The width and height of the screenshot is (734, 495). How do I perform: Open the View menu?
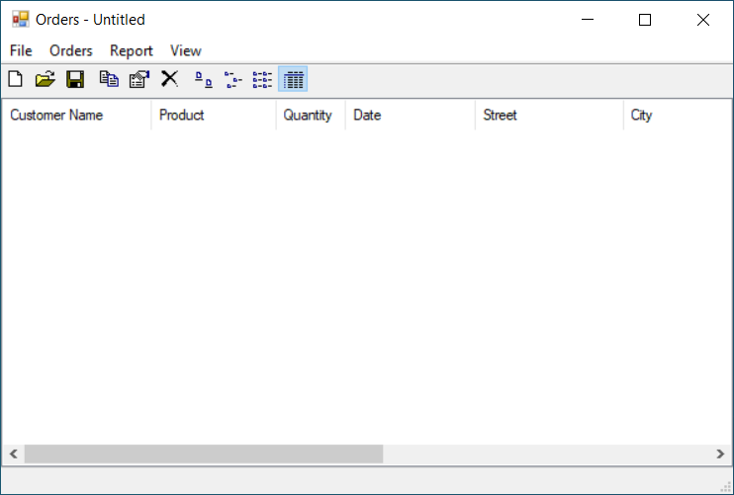point(186,50)
